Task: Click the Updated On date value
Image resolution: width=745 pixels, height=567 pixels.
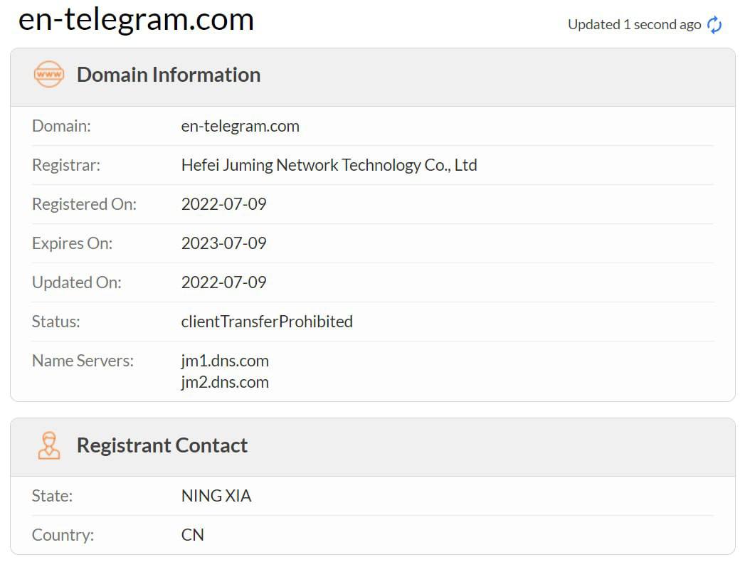Action: tap(223, 282)
